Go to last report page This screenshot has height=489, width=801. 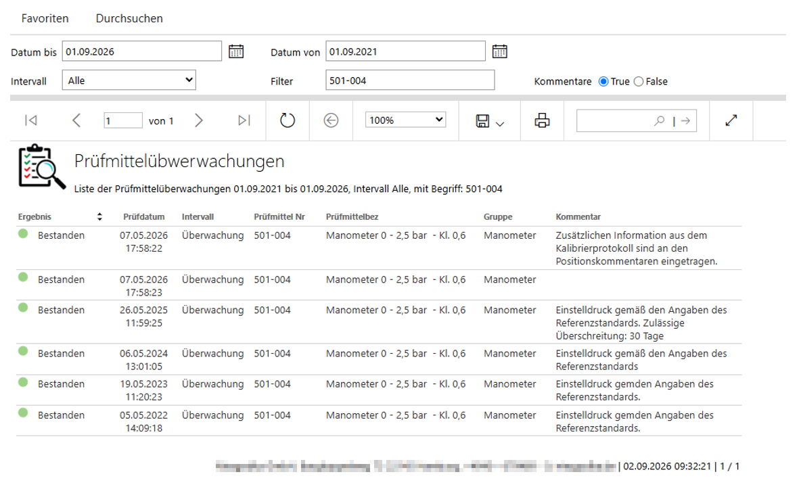coord(244,120)
